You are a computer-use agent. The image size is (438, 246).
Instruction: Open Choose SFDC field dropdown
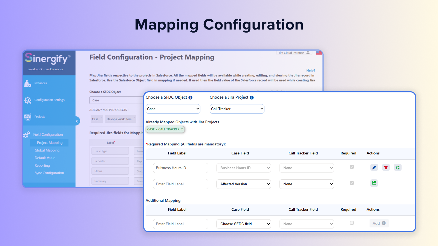click(244, 224)
